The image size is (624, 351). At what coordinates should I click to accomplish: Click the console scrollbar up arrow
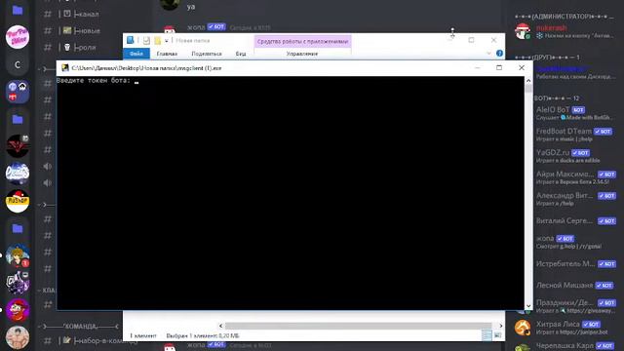click(528, 81)
